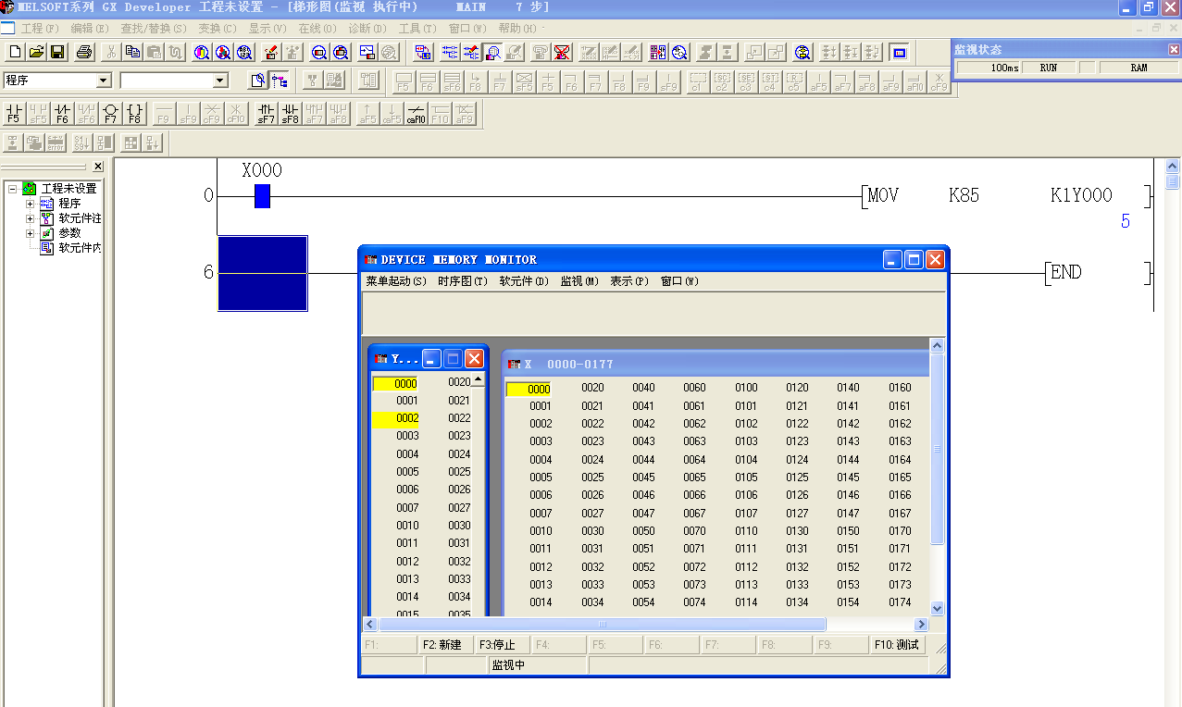This screenshot has height=707, width=1182.
Task: Insert coil using the F7 ladder button
Action: tap(110, 113)
